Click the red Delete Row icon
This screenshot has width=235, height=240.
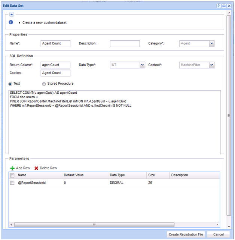[x=36, y=168]
